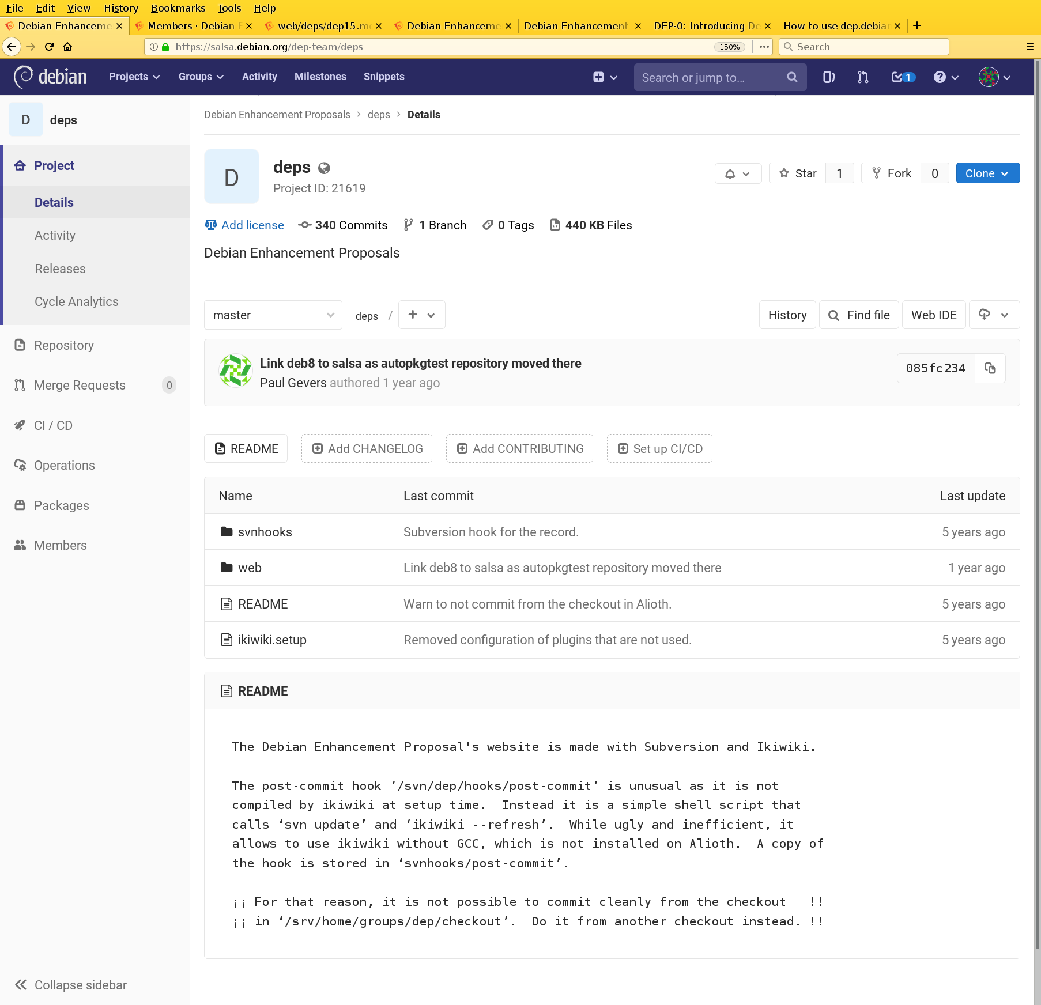Click the add file plus dropdown
Image resolution: width=1041 pixels, height=1005 pixels.
421,315
